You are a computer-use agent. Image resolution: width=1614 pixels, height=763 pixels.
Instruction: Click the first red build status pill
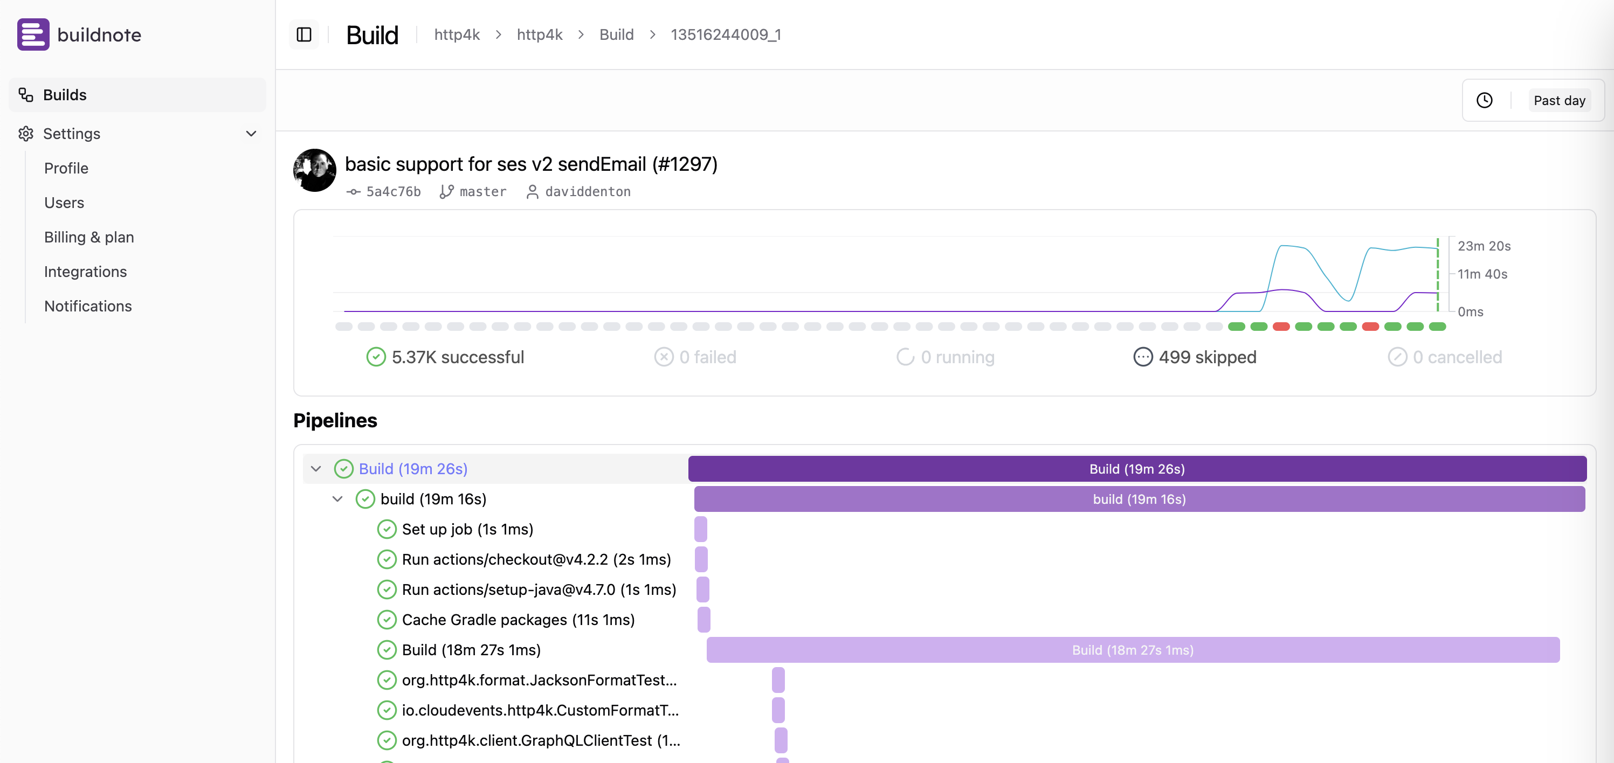tap(1281, 327)
